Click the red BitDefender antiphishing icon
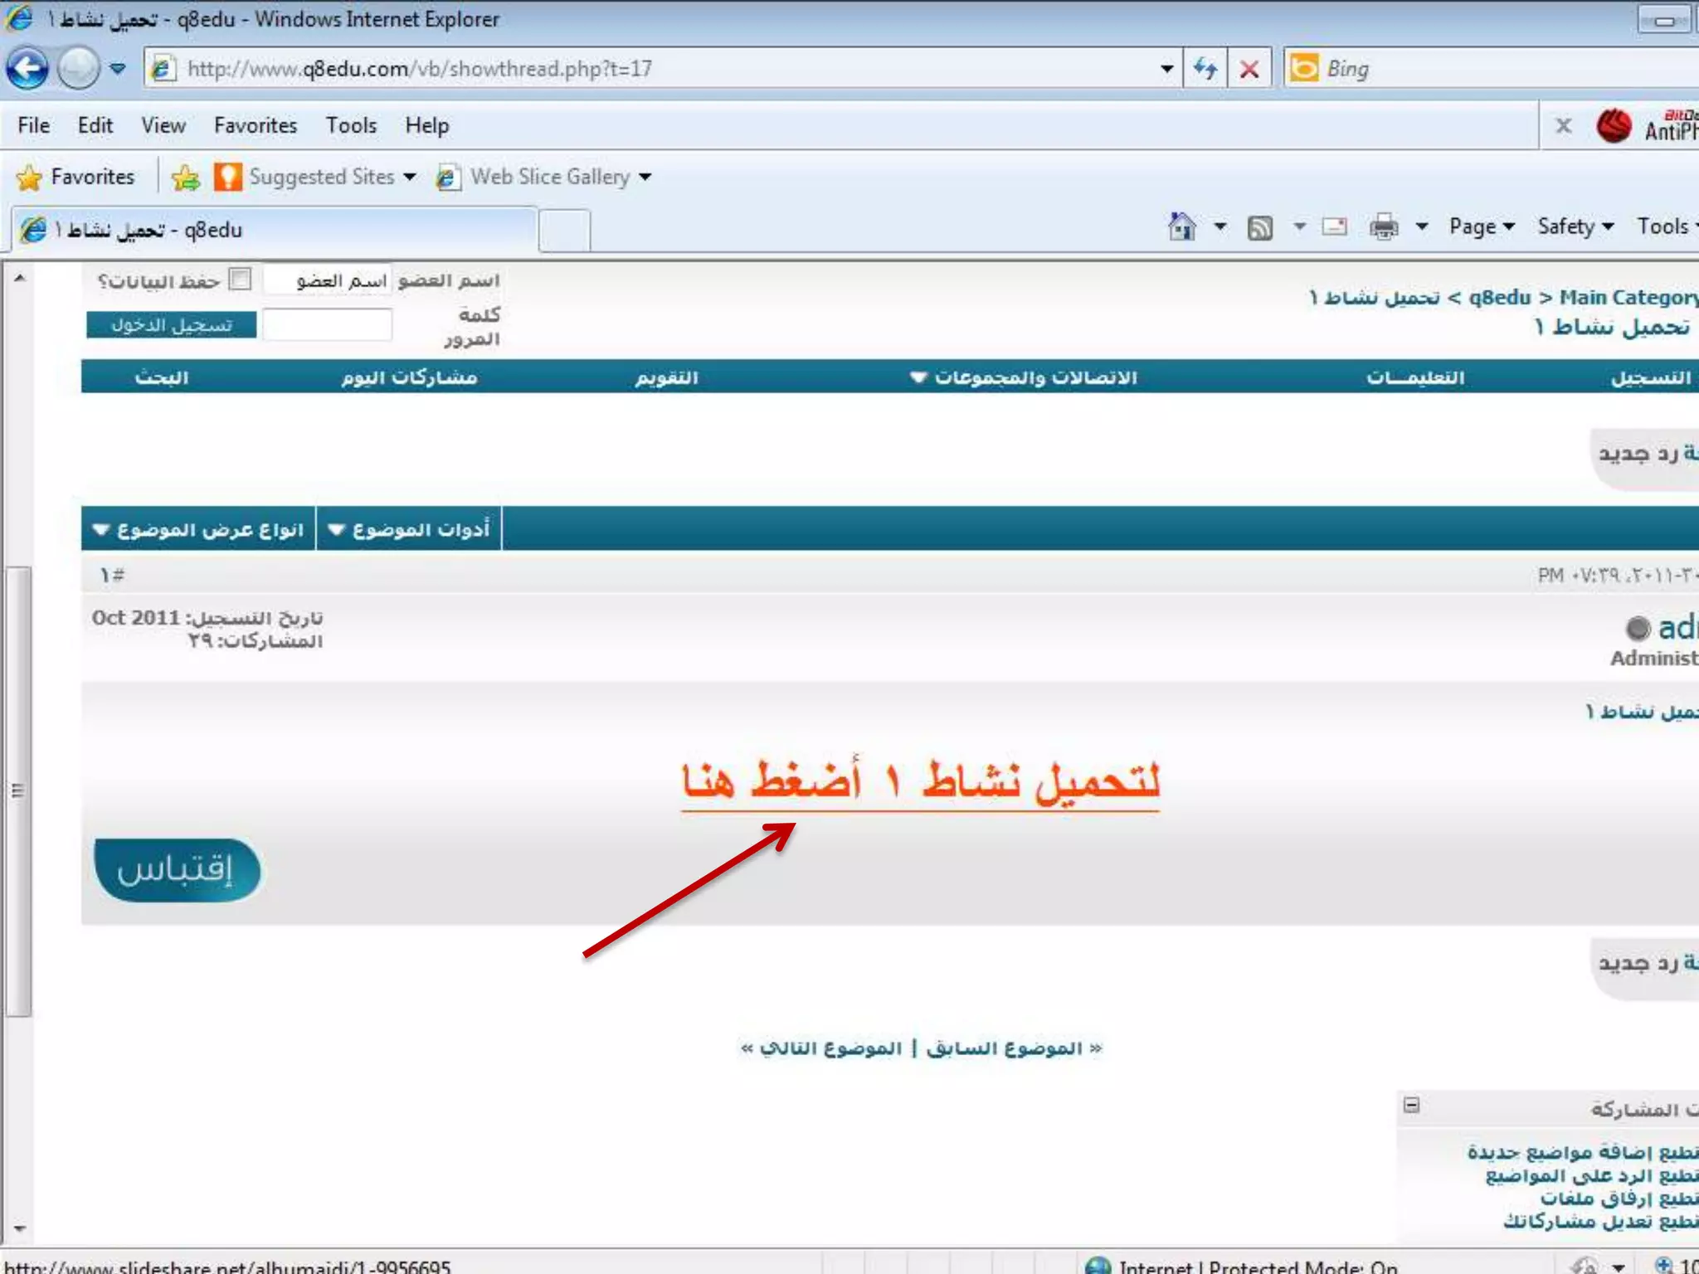Viewport: 1699px width, 1274px height. click(1614, 126)
